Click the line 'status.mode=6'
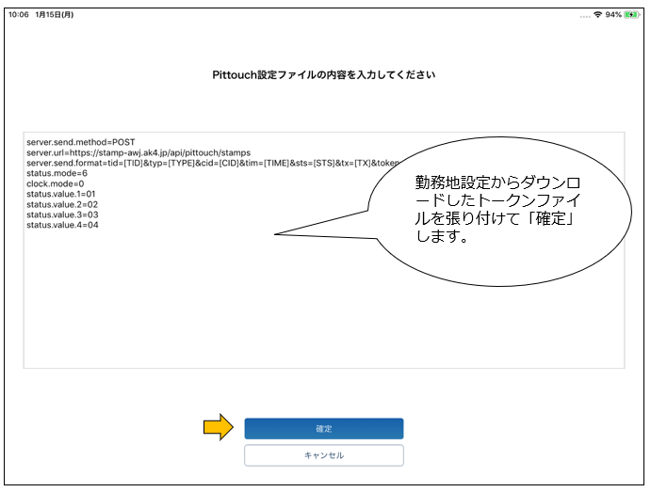Image resolution: width=651 pixels, height=492 pixels. (57, 173)
